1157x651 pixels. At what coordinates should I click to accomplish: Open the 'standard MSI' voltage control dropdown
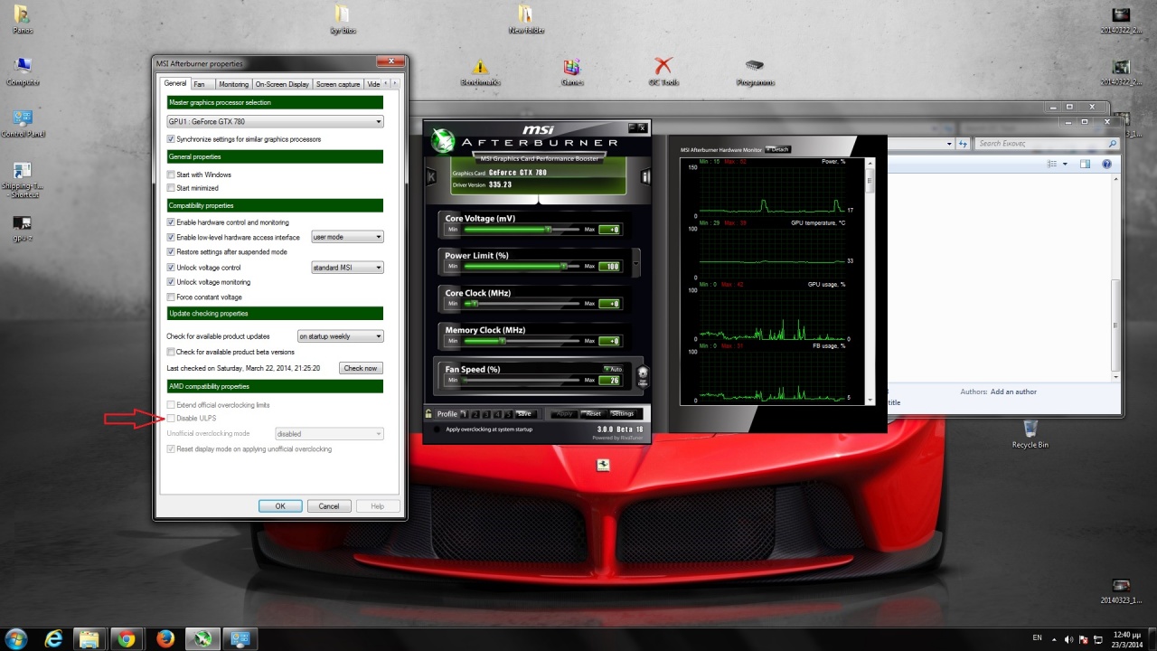pyautogui.click(x=347, y=268)
